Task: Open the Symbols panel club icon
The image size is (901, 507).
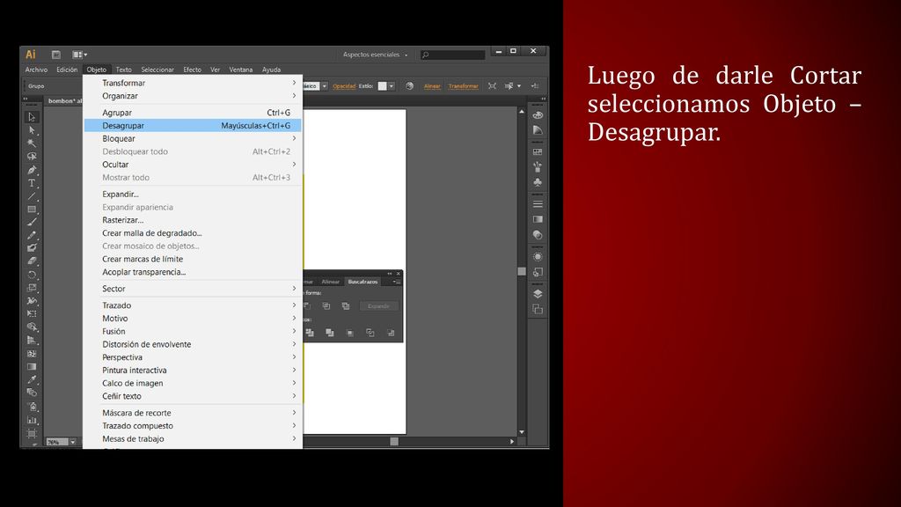Action: [x=538, y=182]
